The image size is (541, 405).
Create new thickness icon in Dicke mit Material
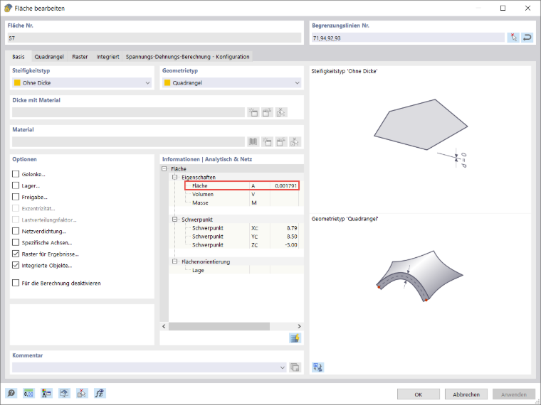pyautogui.click(x=253, y=112)
